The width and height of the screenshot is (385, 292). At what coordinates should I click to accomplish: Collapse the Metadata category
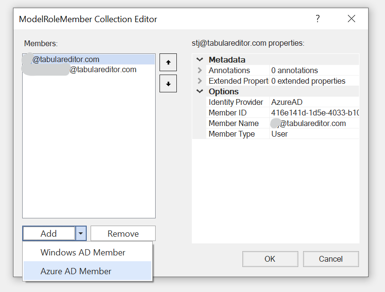click(200, 60)
